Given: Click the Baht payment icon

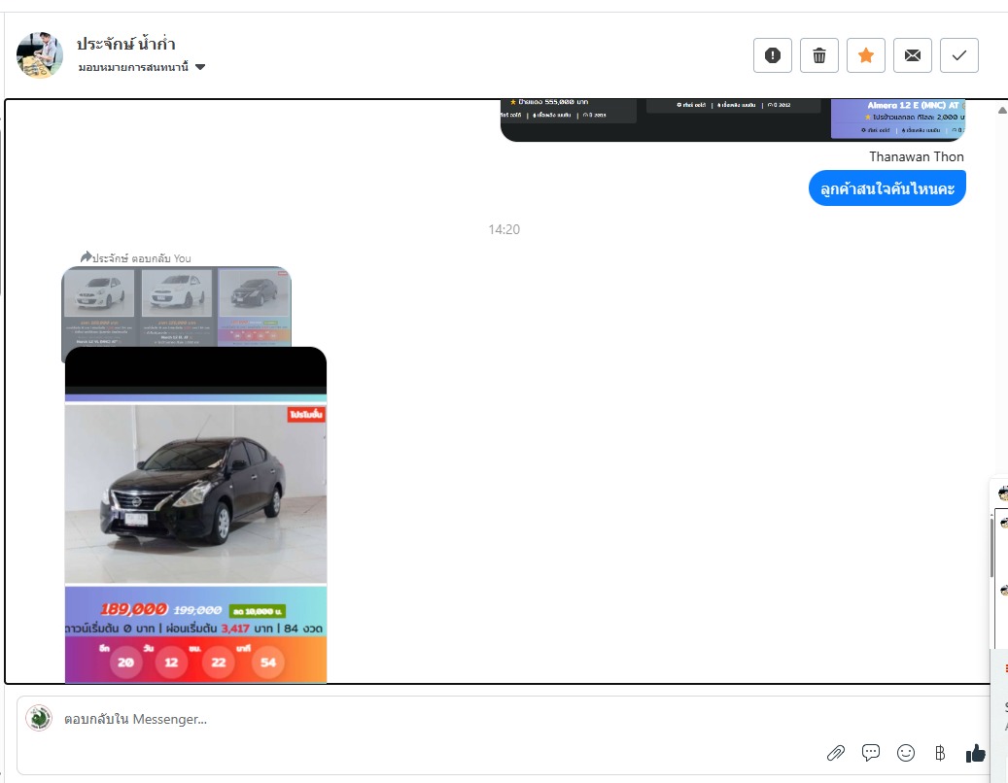Looking at the screenshot, I should point(940,753).
